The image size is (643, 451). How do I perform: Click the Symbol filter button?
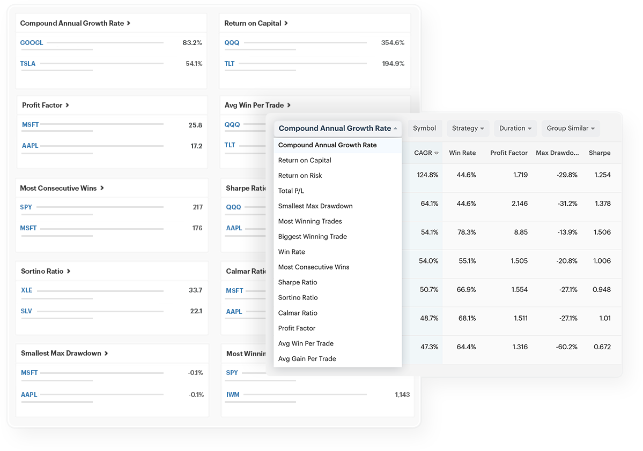424,128
